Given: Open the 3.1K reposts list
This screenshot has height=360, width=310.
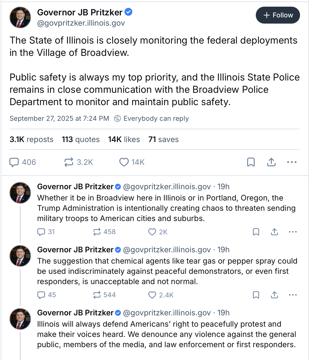Looking at the screenshot, I should pyautogui.click(x=31, y=139).
